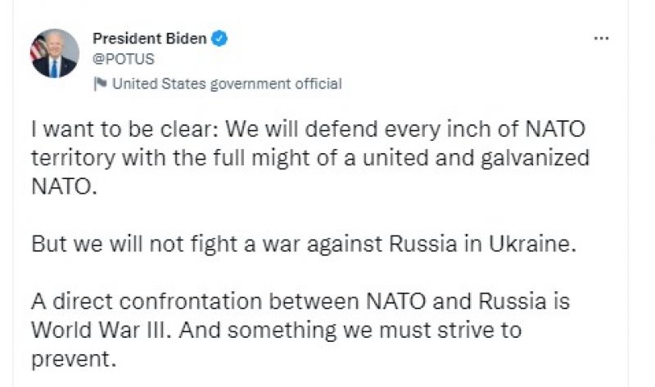Click the sentence starting "But we will not fight"
Image resolution: width=655 pixels, height=387 pixels.
coord(304,243)
